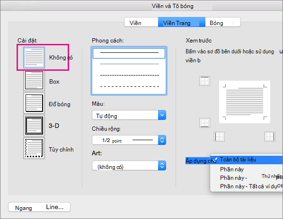Click the 'Không có' setting label
The width and height of the screenshot is (283, 219).
point(61,58)
